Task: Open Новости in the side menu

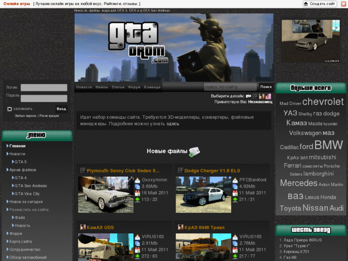Action: pos(17,154)
